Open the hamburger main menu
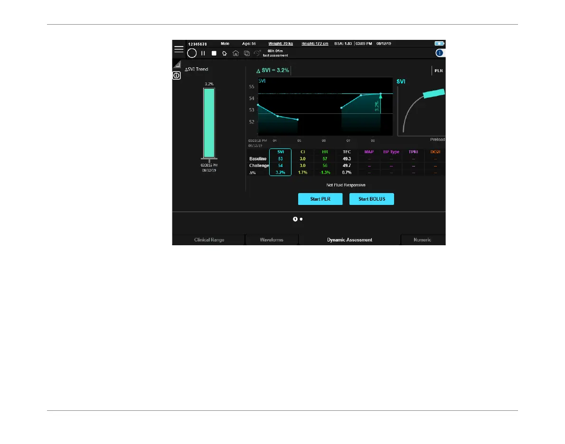This screenshot has width=565, height=444. coord(179,49)
